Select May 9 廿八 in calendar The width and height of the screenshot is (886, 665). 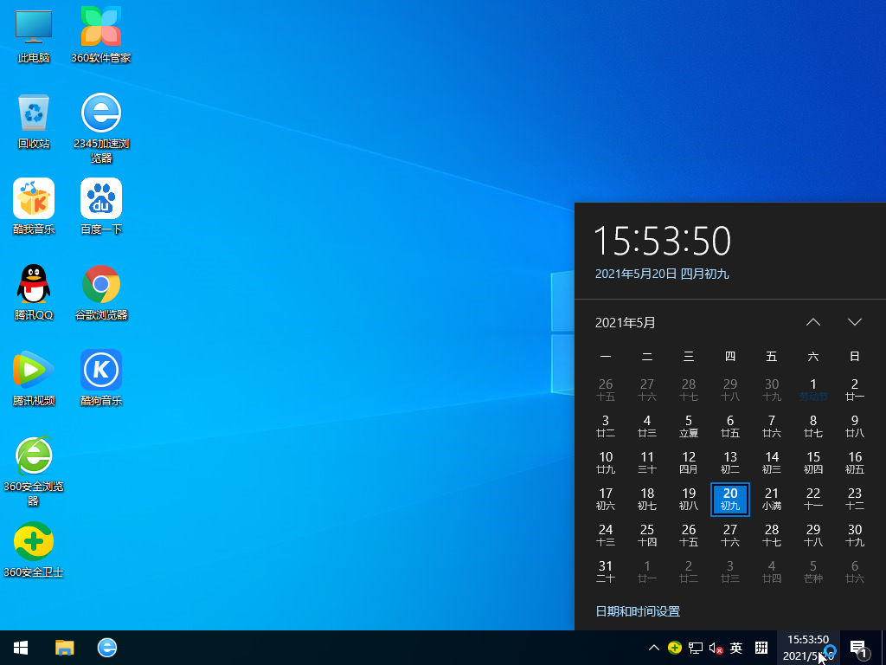(855, 426)
